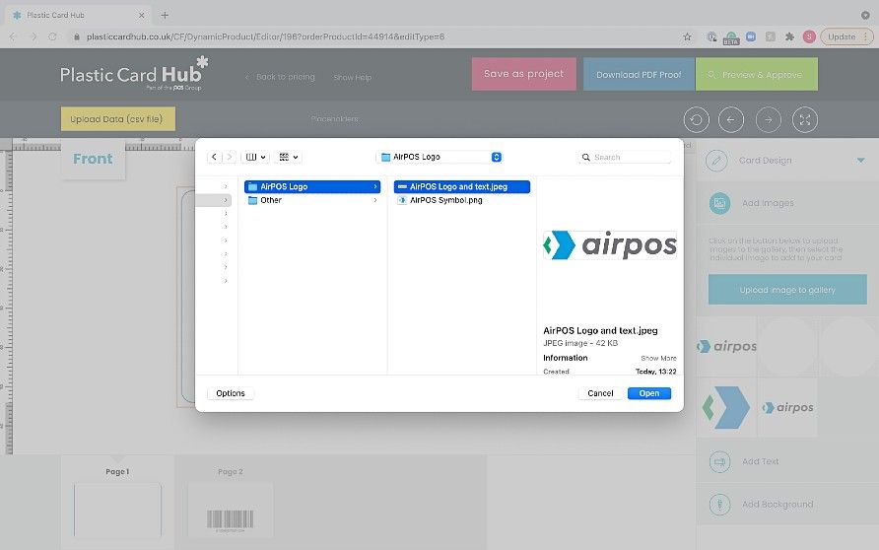Select the Other folder
879x550 pixels.
click(x=312, y=200)
